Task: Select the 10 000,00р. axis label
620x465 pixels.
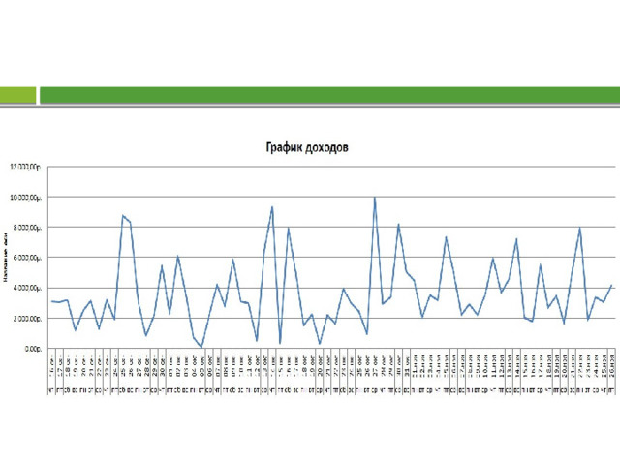Action: coord(25,198)
